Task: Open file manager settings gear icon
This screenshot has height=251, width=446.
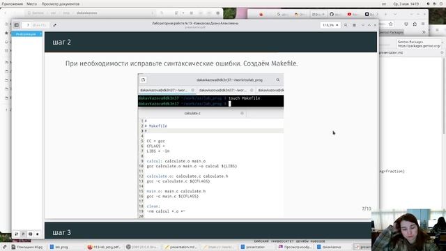Action: pos(218,13)
